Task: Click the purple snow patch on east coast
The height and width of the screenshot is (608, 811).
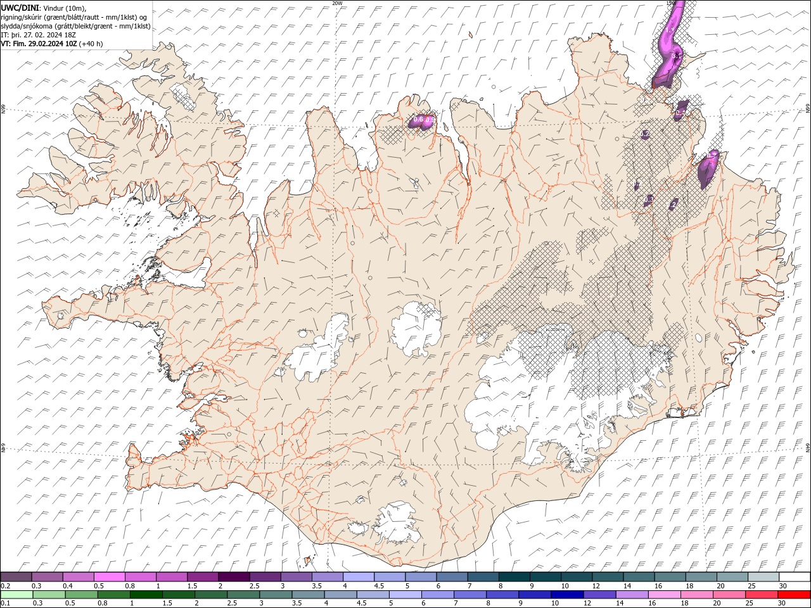Action: 708,168
